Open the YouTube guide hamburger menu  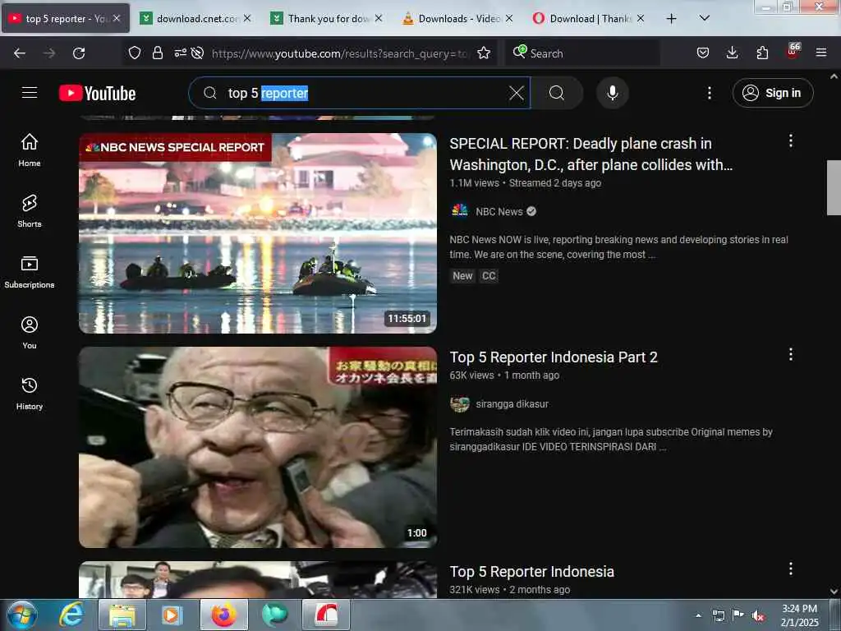click(30, 93)
